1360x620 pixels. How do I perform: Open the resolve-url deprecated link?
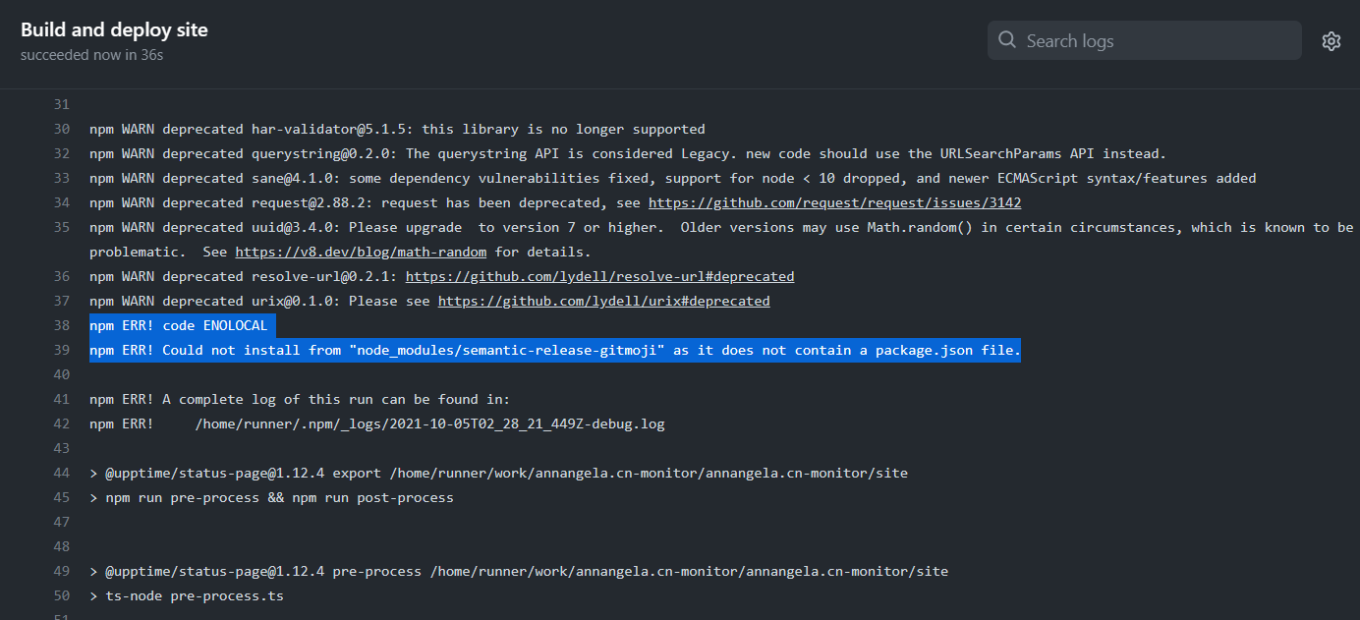click(601, 276)
